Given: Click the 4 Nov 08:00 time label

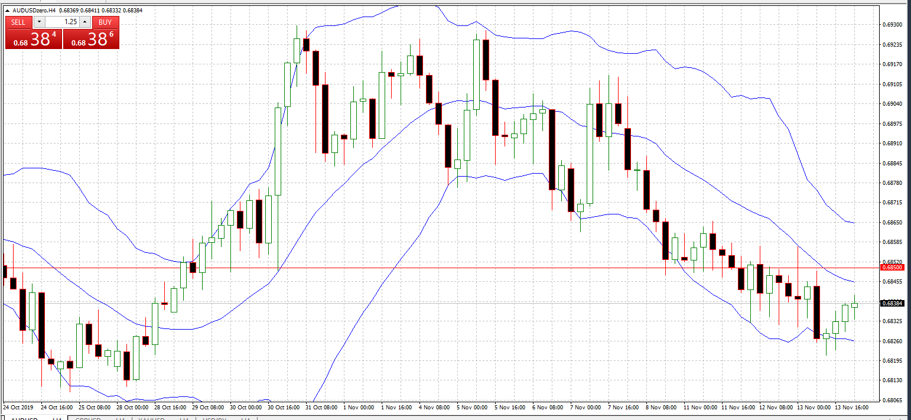Looking at the screenshot, I should (x=434, y=407).
